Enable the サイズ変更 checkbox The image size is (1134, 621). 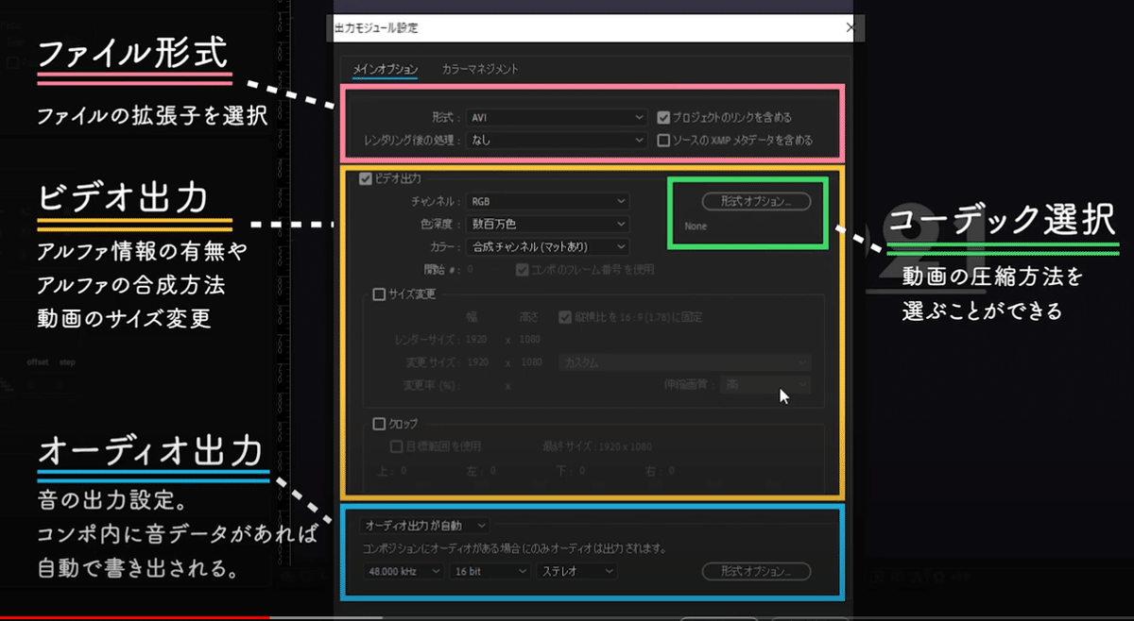(x=380, y=294)
